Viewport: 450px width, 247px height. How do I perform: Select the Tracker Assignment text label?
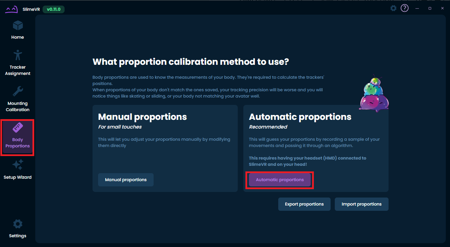point(17,70)
